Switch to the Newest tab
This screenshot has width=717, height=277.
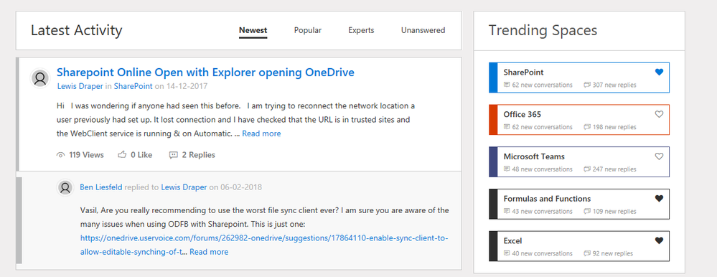[x=253, y=31]
